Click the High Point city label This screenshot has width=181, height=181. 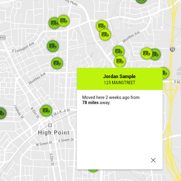pos(54,132)
